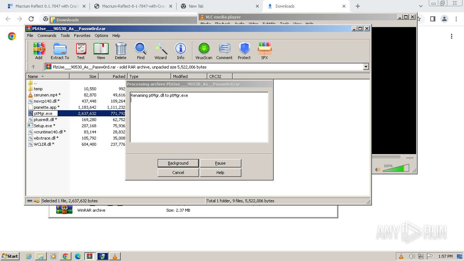Open a new Chrome tab

(358, 6)
